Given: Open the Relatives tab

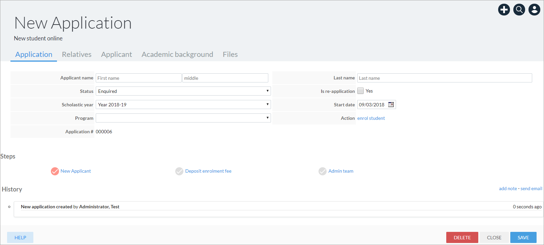Looking at the screenshot, I should pos(77,55).
